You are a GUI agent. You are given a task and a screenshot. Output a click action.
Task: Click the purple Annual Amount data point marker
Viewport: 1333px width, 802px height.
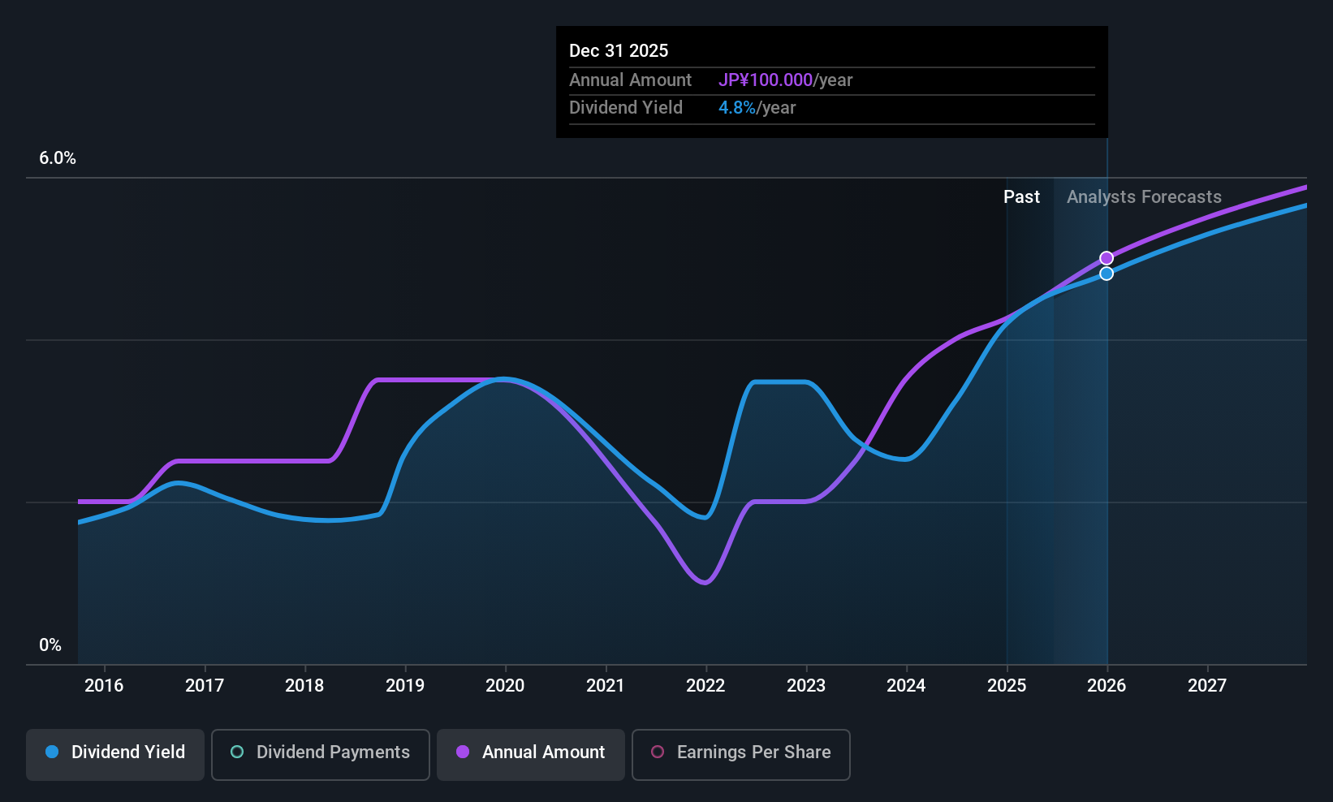coord(1107,258)
